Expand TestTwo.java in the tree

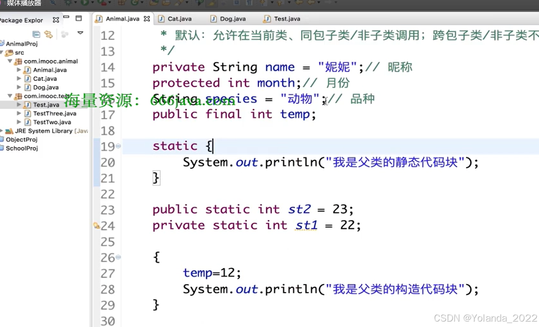coord(19,122)
